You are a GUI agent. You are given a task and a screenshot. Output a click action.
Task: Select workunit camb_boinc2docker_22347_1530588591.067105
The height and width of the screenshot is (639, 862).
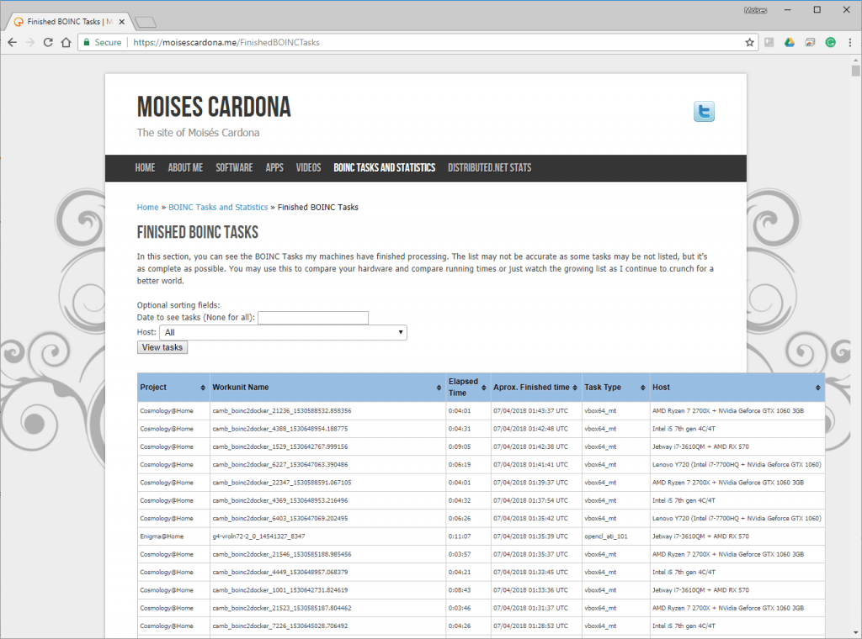[x=282, y=483]
